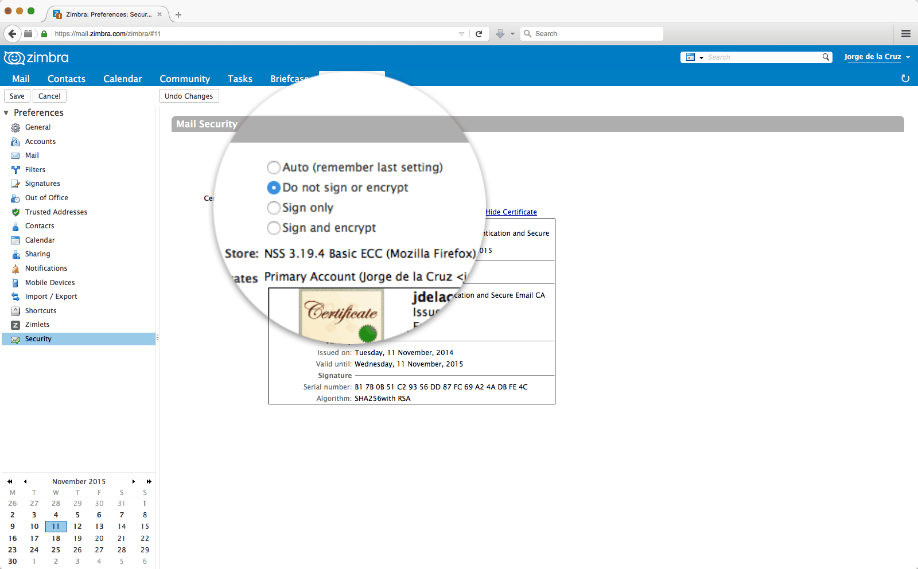Open browser hamburger menu
This screenshot has height=569, width=918.
coord(906,34)
